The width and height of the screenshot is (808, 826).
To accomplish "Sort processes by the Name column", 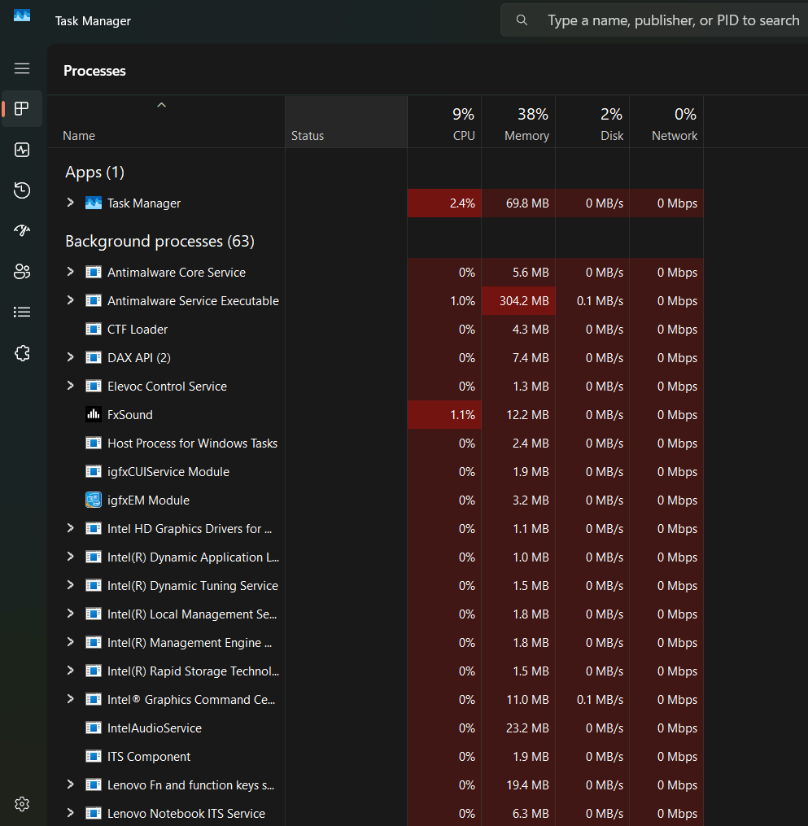I will coord(167,122).
